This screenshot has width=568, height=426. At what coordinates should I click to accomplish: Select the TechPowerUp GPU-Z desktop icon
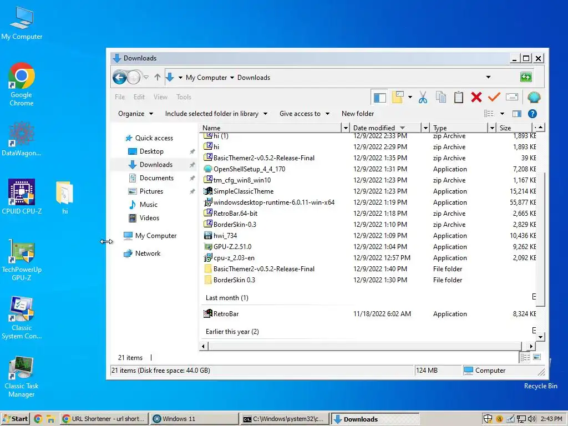(22, 261)
